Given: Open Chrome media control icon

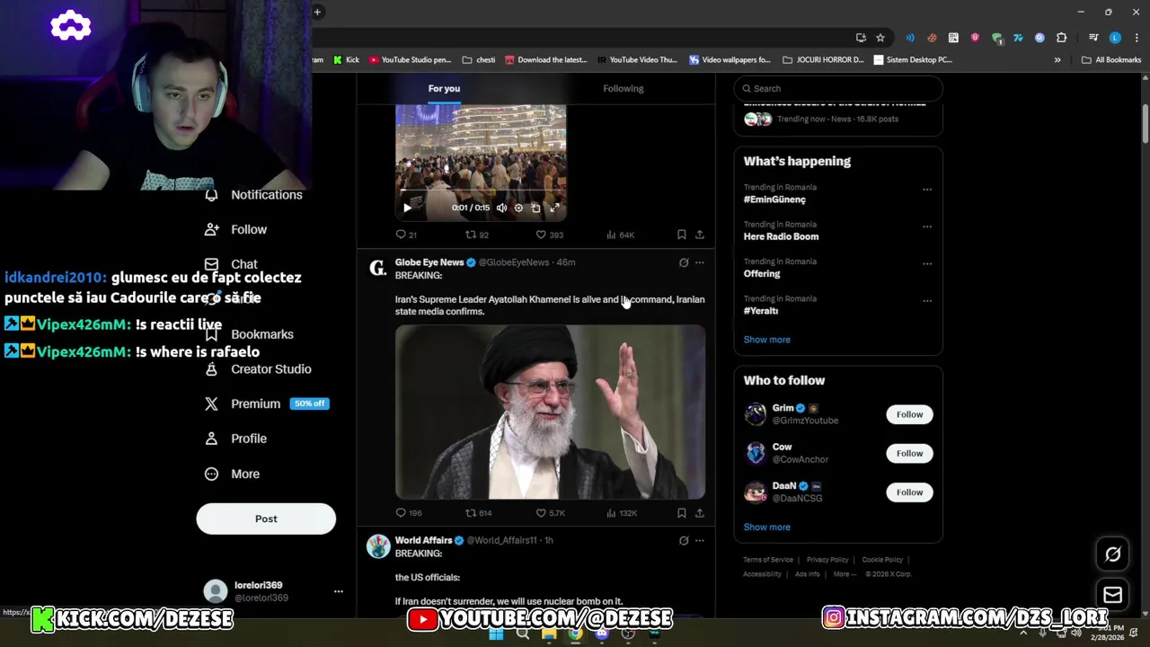Looking at the screenshot, I should coord(1093,38).
